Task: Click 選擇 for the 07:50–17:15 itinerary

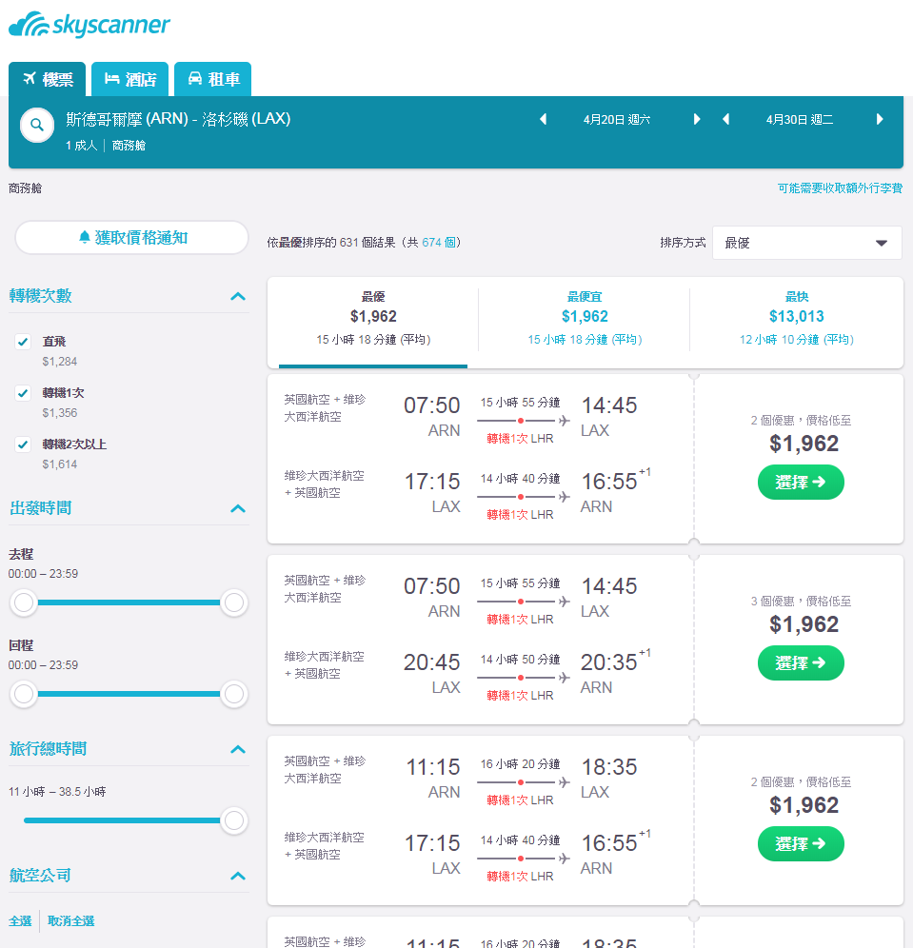Action: tap(801, 482)
